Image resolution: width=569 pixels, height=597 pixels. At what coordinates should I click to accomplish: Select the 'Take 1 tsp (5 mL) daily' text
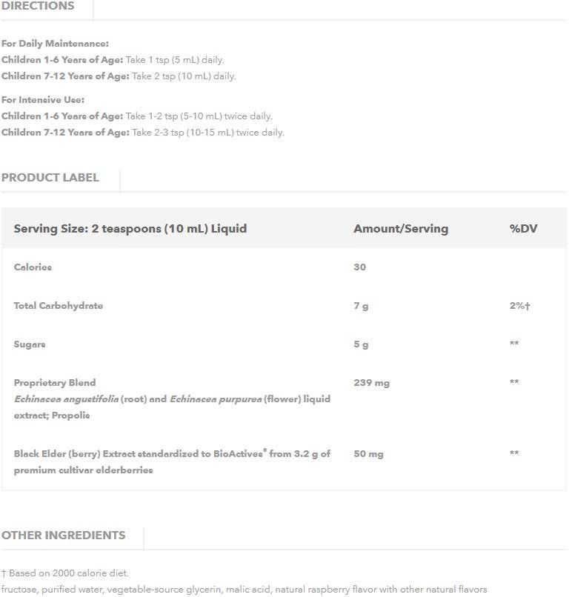(x=175, y=60)
